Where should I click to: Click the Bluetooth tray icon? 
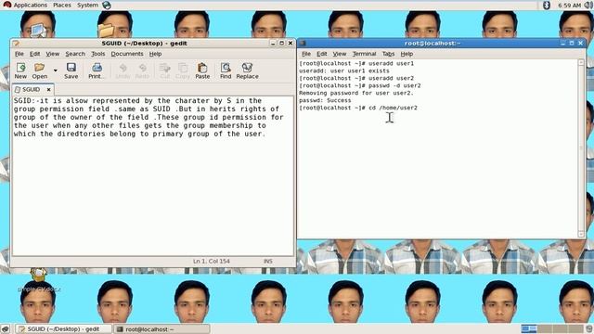click(547, 5)
